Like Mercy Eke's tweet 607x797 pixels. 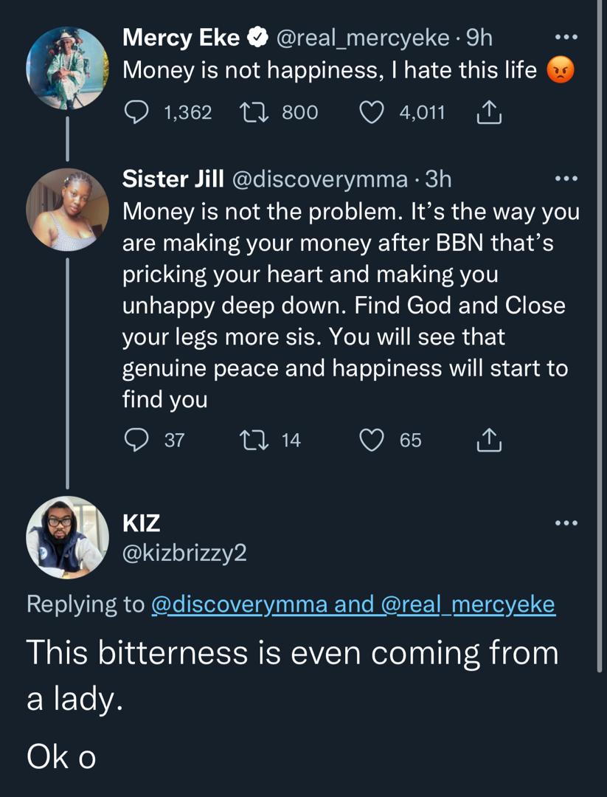(372, 112)
